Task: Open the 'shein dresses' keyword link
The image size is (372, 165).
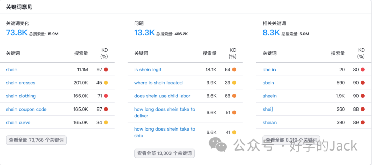Action: (20, 83)
